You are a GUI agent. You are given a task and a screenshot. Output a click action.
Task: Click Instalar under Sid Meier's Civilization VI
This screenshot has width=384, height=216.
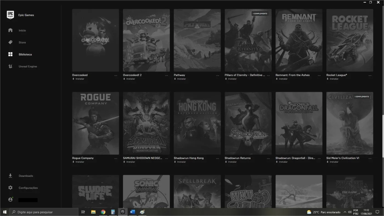pyautogui.click(x=332, y=162)
